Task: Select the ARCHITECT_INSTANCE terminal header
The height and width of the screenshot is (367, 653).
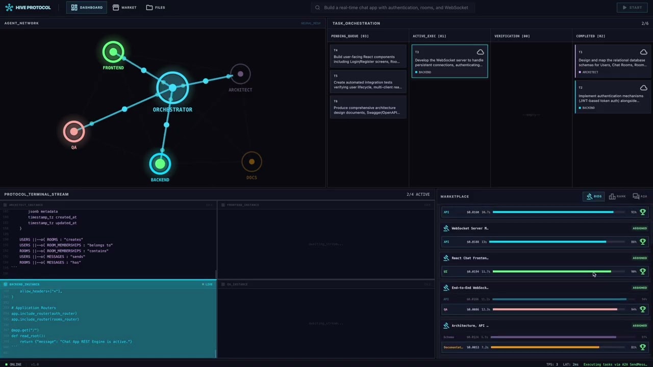Action: coord(108,205)
